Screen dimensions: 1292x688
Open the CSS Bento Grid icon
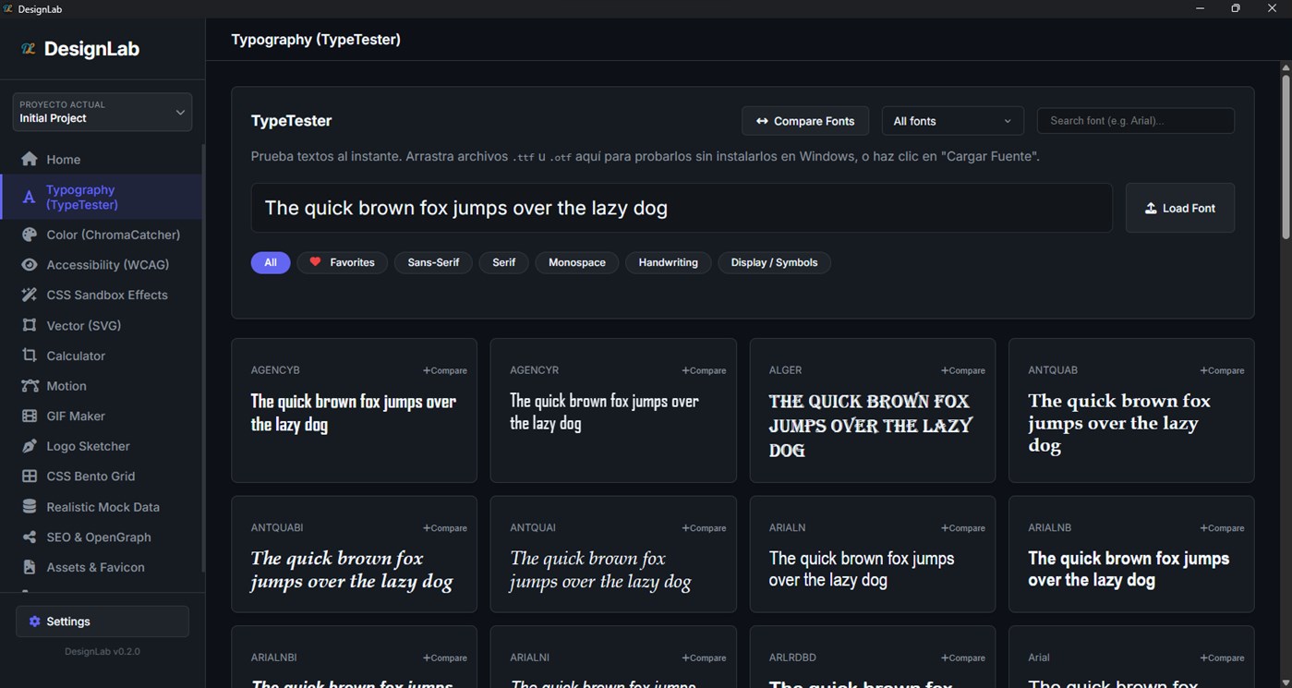(30, 477)
